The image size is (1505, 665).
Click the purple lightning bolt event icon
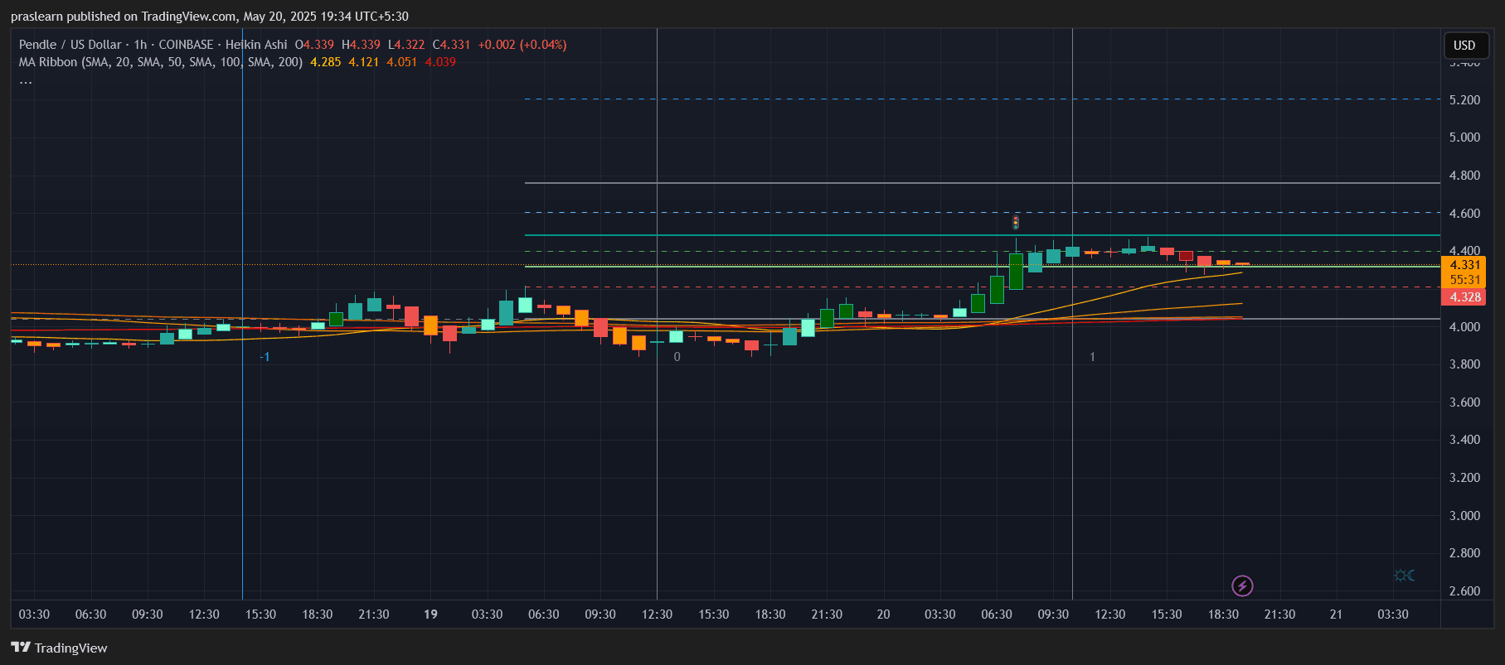1241,586
